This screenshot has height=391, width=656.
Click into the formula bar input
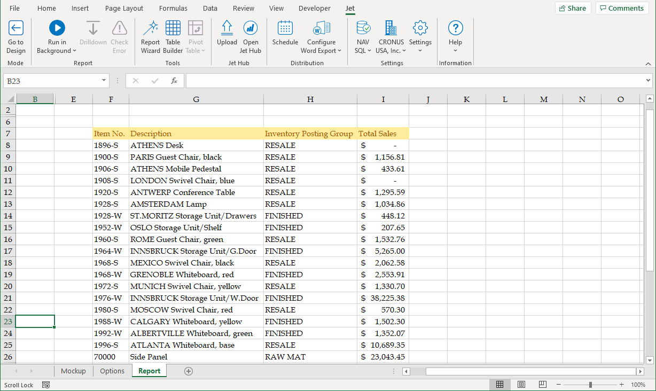coord(415,81)
